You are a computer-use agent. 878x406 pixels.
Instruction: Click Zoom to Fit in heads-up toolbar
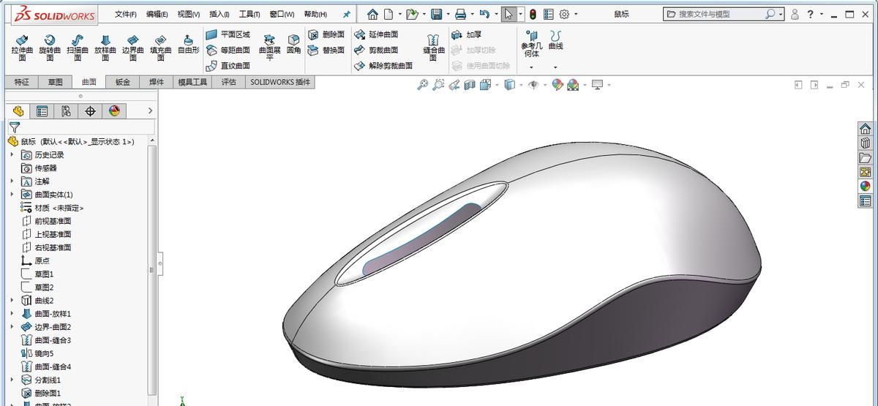click(x=422, y=85)
